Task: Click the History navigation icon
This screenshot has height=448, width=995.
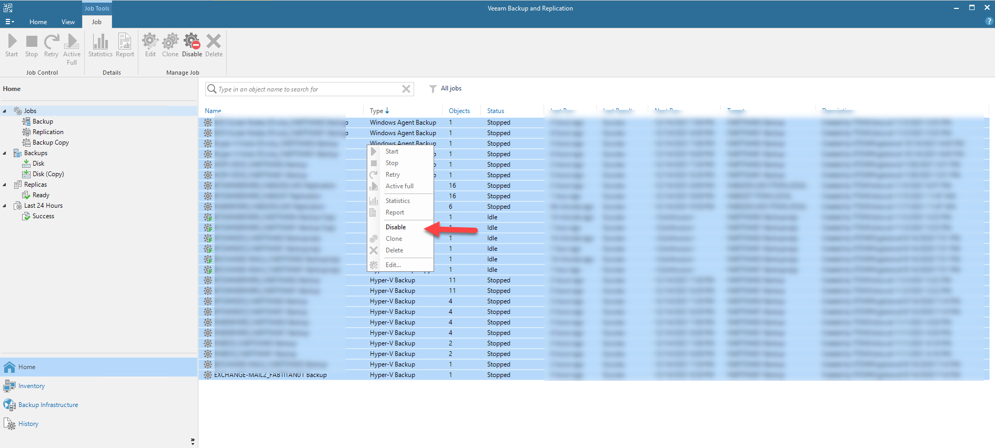Action: (9, 424)
